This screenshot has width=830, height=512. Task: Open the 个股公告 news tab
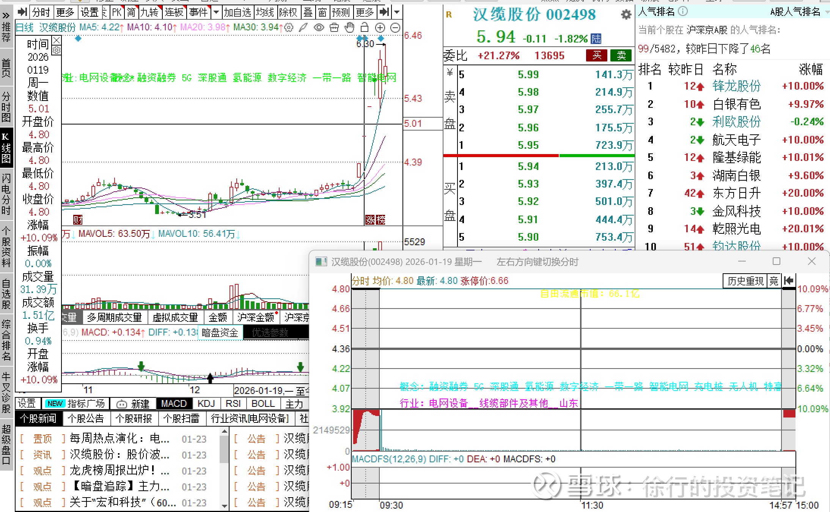(x=86, y=419)
